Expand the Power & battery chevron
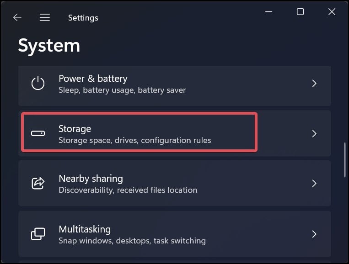Screen dimensions: 349x264 coord(314,84)
